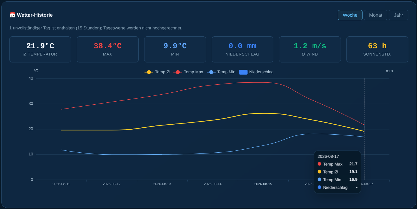Toggle the Temp Min legend entry
Viewport: 417px width, 209px height.
point(221,72)
